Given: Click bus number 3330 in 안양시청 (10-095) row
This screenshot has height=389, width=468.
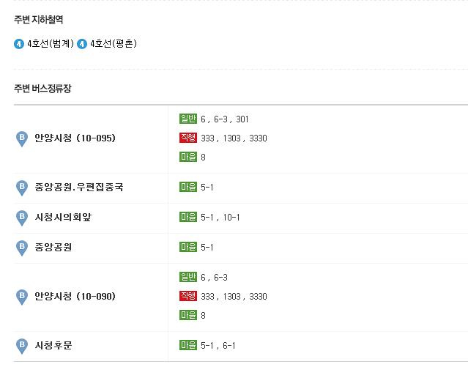Looking at the screenshot, I should coord(259,138).
